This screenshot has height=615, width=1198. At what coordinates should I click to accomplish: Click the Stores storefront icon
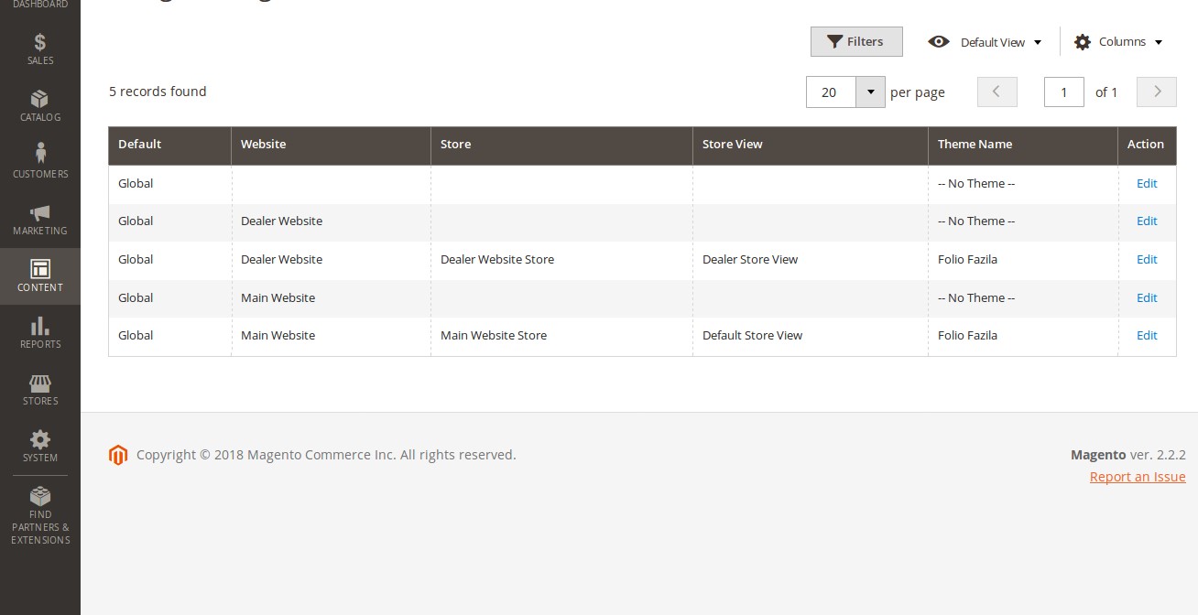39,388
